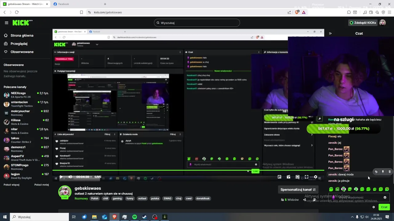This screenshot has width=394, height=221.
Task: Toggle picture-in-picture mode
Action: (279, 177)
